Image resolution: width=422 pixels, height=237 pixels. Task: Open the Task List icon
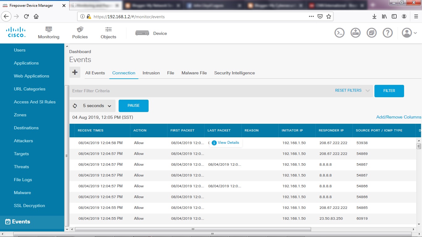pos(372,32)
